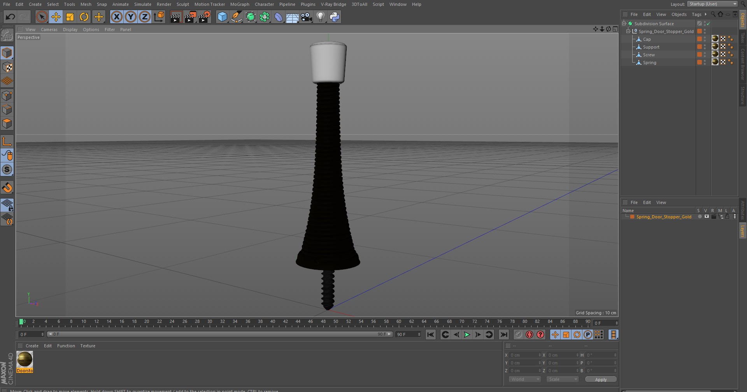The width and height of the screenshot is (747, 392).
Task: Toggle Subdivision Surface enable checkmark
Action: [708, 24]
